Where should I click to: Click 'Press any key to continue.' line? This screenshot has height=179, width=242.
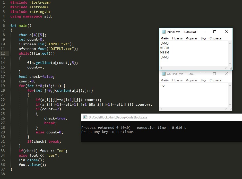pos(108,132)
